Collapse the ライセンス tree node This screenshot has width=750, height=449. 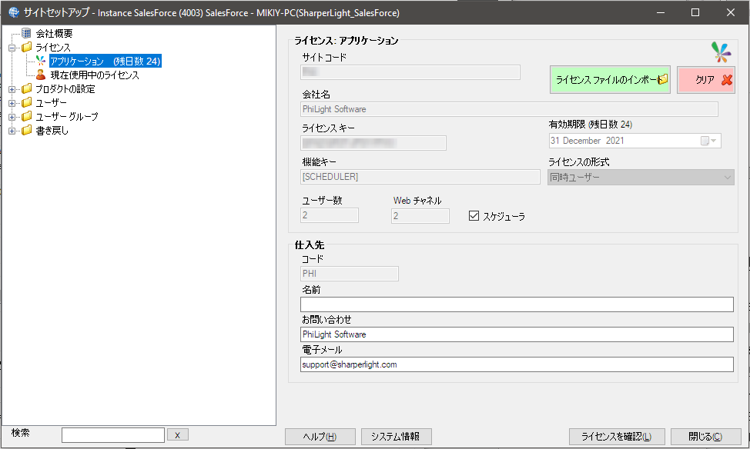click(x=12, y=48)
